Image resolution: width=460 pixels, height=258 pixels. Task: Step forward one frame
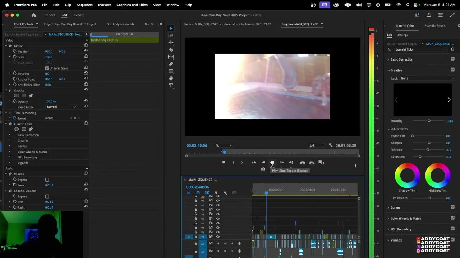[x=282, y=163]
